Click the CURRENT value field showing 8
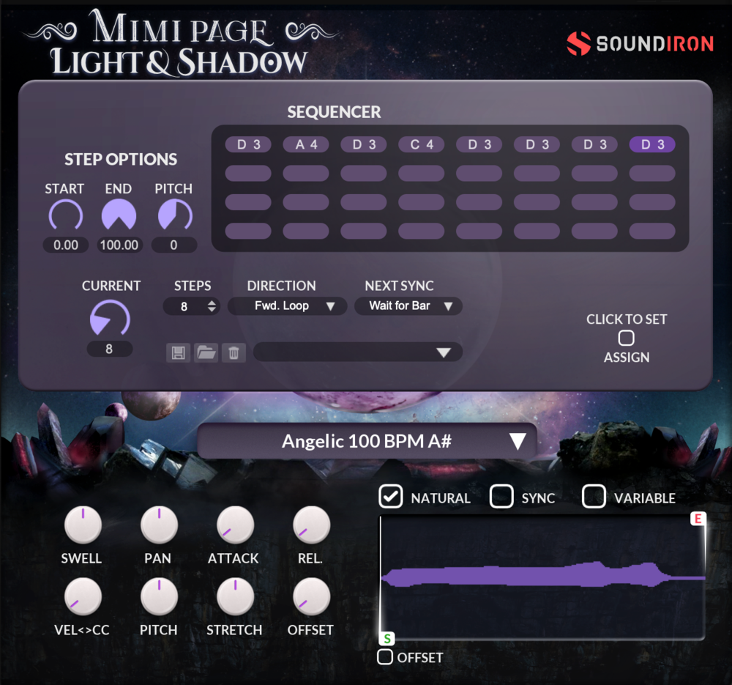Viewport: 732px width, 685px height. tap(109, 349)
